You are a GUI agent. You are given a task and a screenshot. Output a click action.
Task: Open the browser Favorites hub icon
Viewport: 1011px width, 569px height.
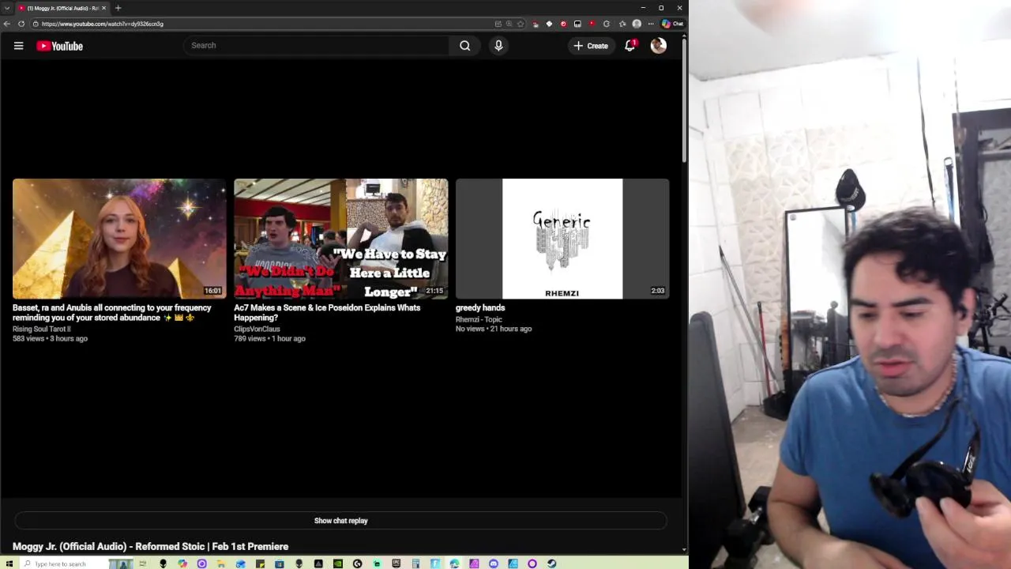pos(622,24)
